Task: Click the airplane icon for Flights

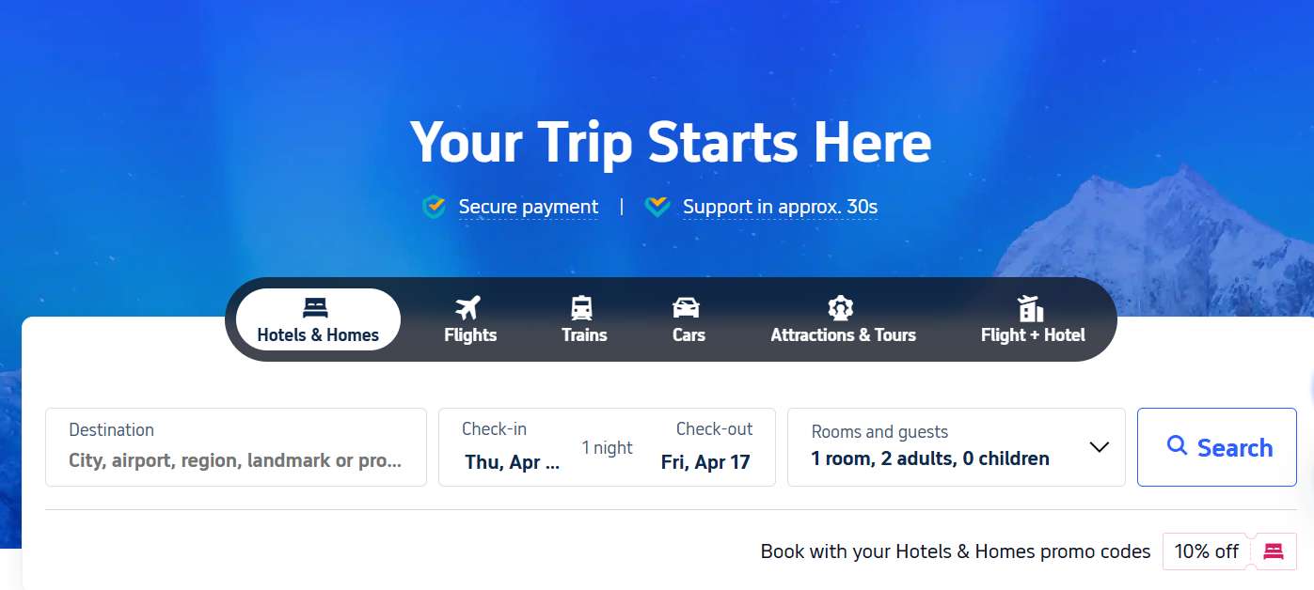Action: [x=468, y=307]
